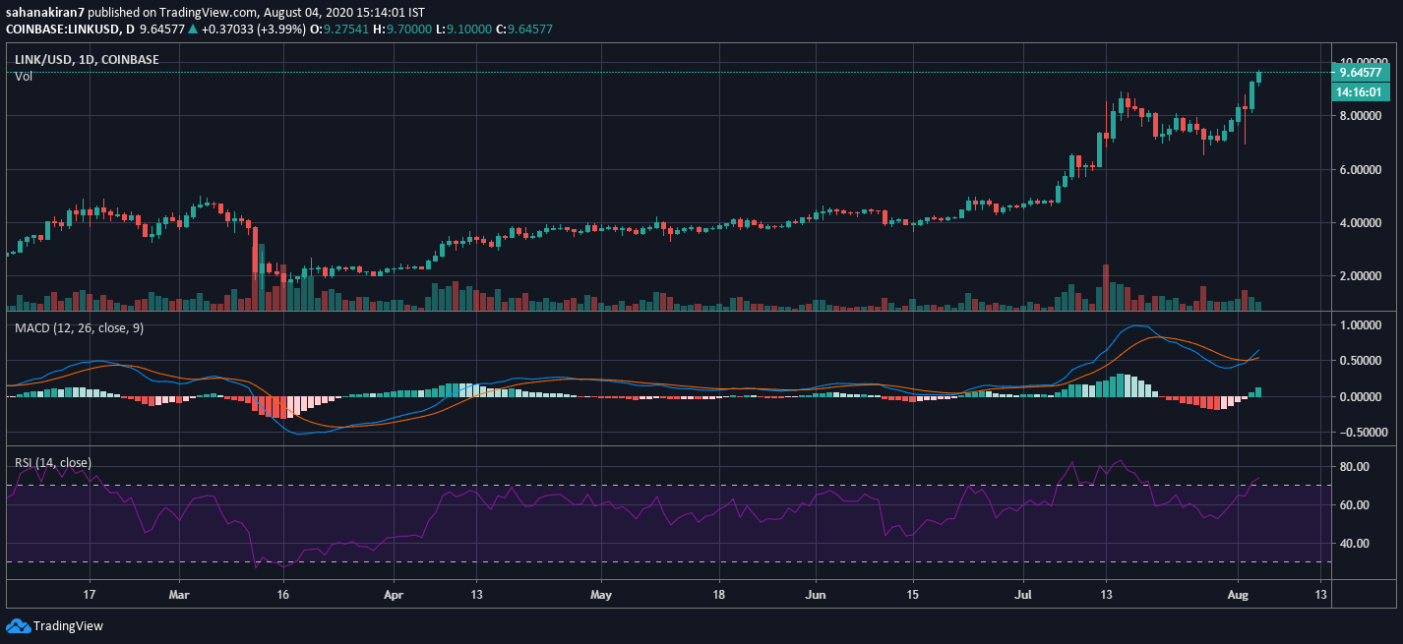Click the '1.00000' MACD axis label
This screenshot has width=1403, height=644.
pyautogui.click(x=1362, y=324)
